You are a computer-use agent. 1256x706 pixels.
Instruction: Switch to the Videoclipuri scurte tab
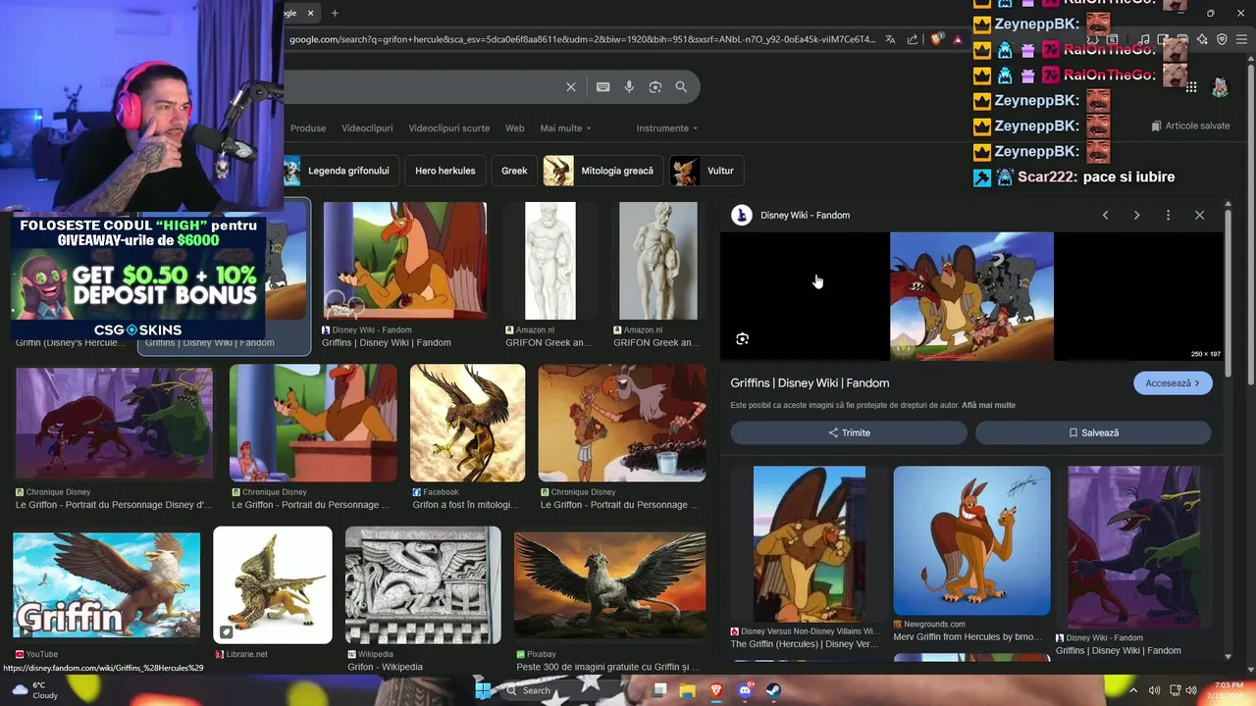click(x=448, y=128)
